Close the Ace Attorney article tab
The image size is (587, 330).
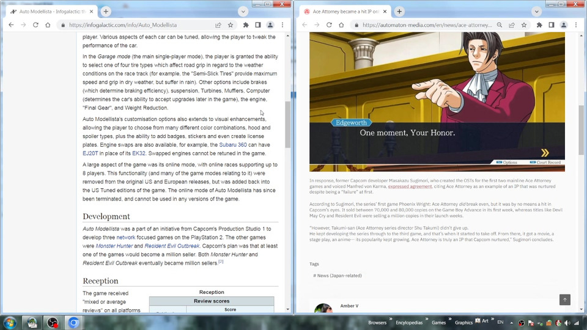[x=385, y=12]
